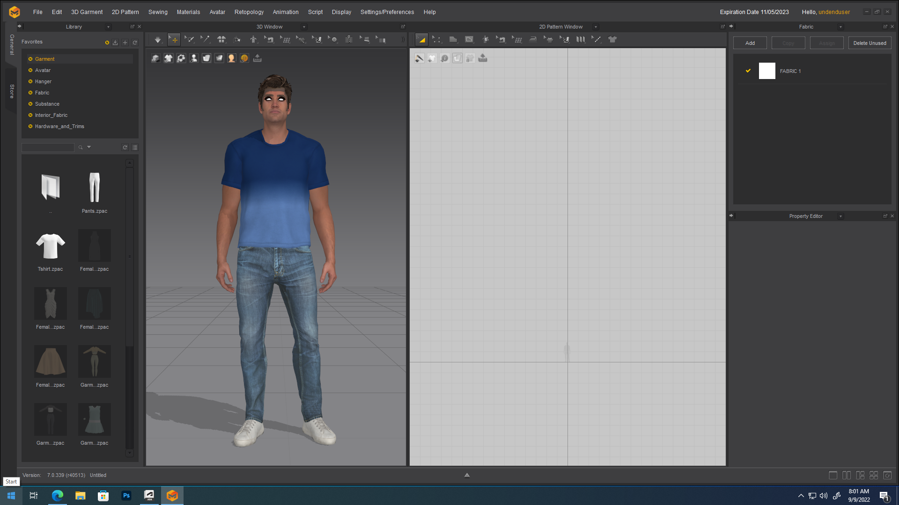Image resolution: width=899 pixels, height=505 pixels.
Task: Select the Tshirt.zpac thumbnail
Action: pos(51,246)
